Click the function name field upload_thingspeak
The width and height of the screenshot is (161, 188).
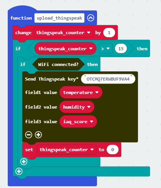59,18
